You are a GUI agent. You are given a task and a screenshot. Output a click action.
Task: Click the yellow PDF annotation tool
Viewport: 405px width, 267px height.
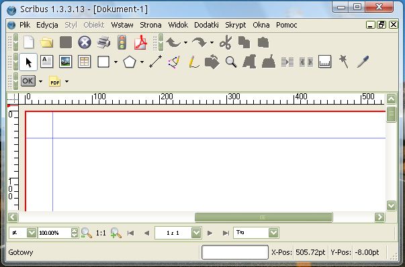coord(54,81)
